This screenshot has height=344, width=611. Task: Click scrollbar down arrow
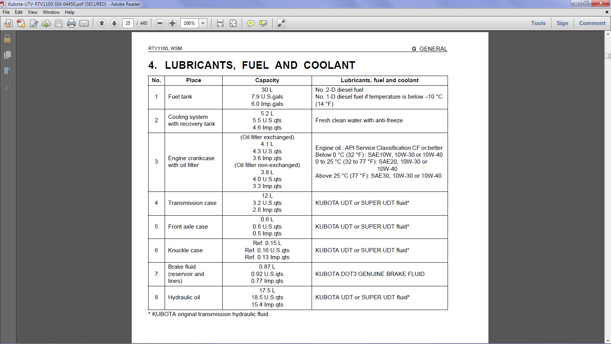coord(608,341)
